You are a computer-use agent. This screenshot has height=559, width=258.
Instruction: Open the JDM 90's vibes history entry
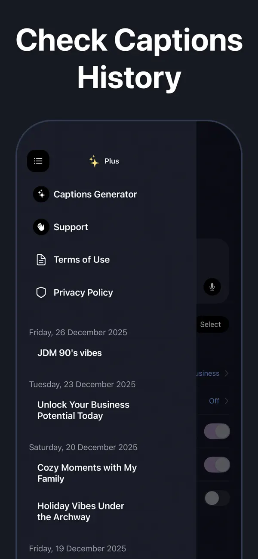[x=70, y=353]
